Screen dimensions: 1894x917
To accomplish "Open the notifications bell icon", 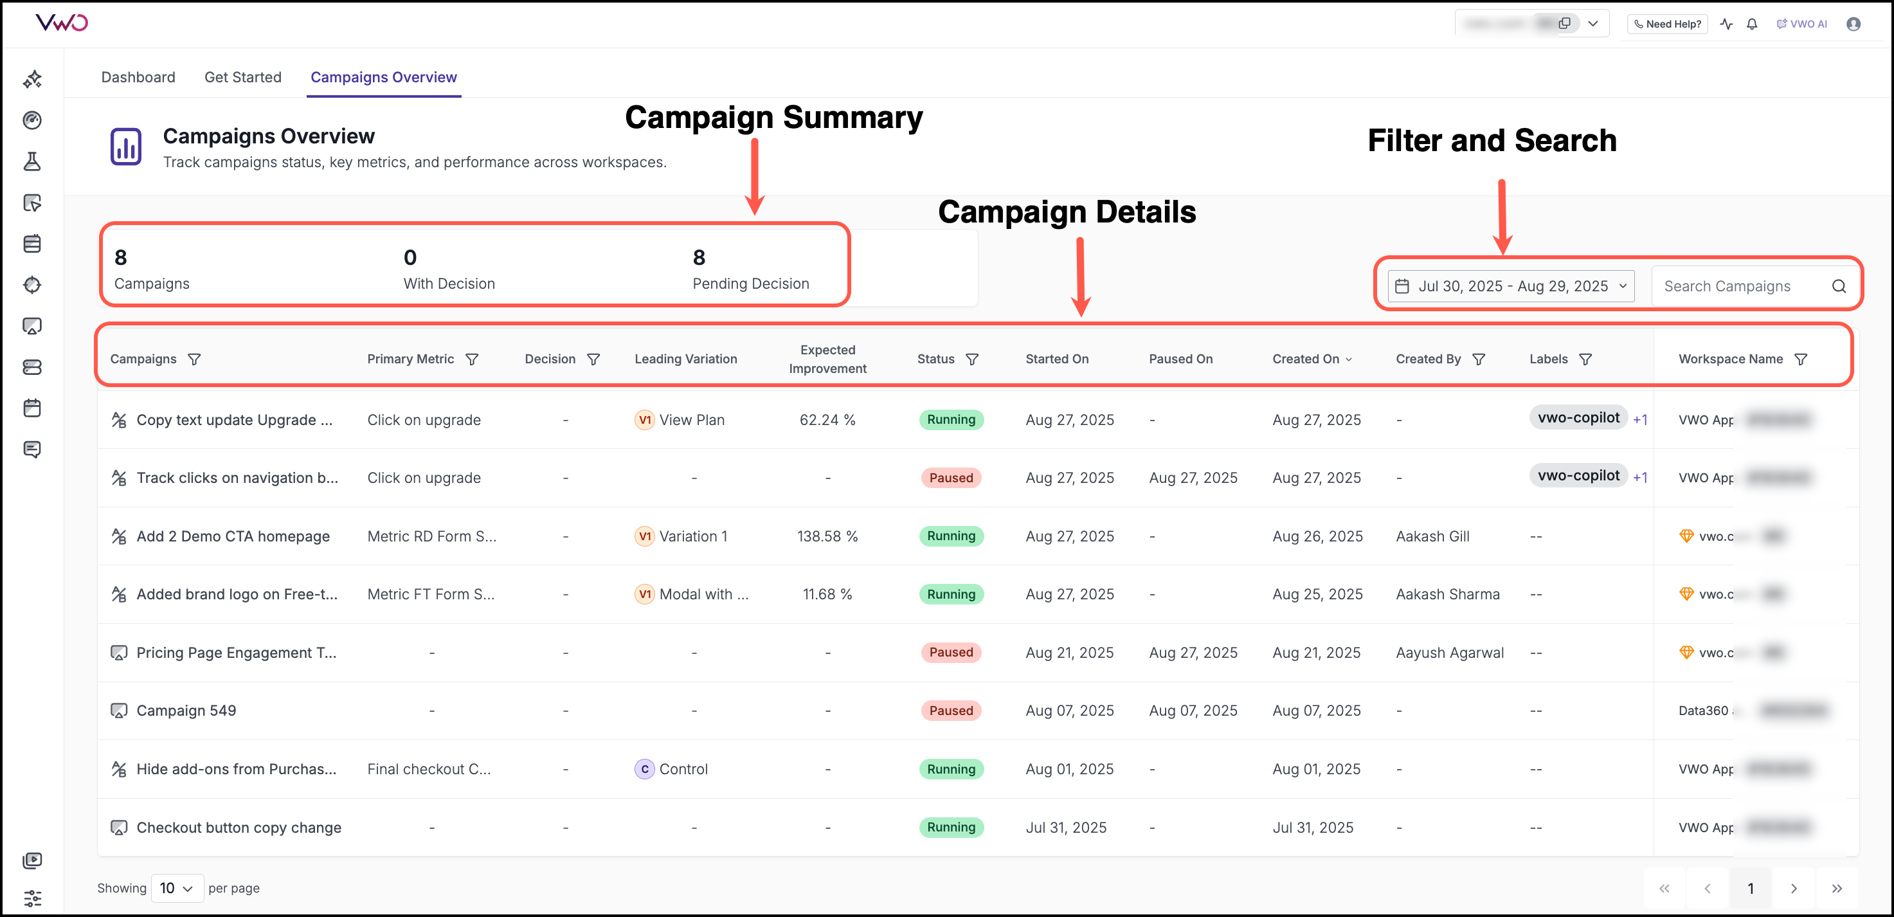I will pyautogui.click(x=1752, y=24).
